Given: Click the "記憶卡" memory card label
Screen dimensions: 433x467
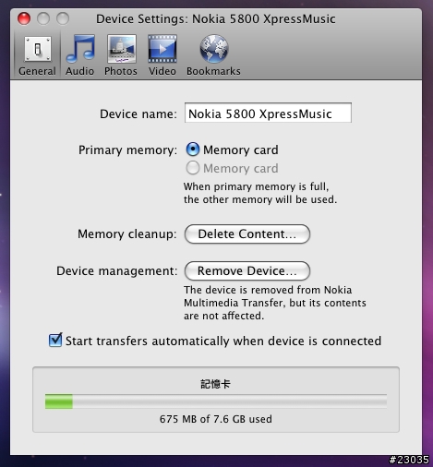Looking at the screenshot, I should [x=215, y=384].
